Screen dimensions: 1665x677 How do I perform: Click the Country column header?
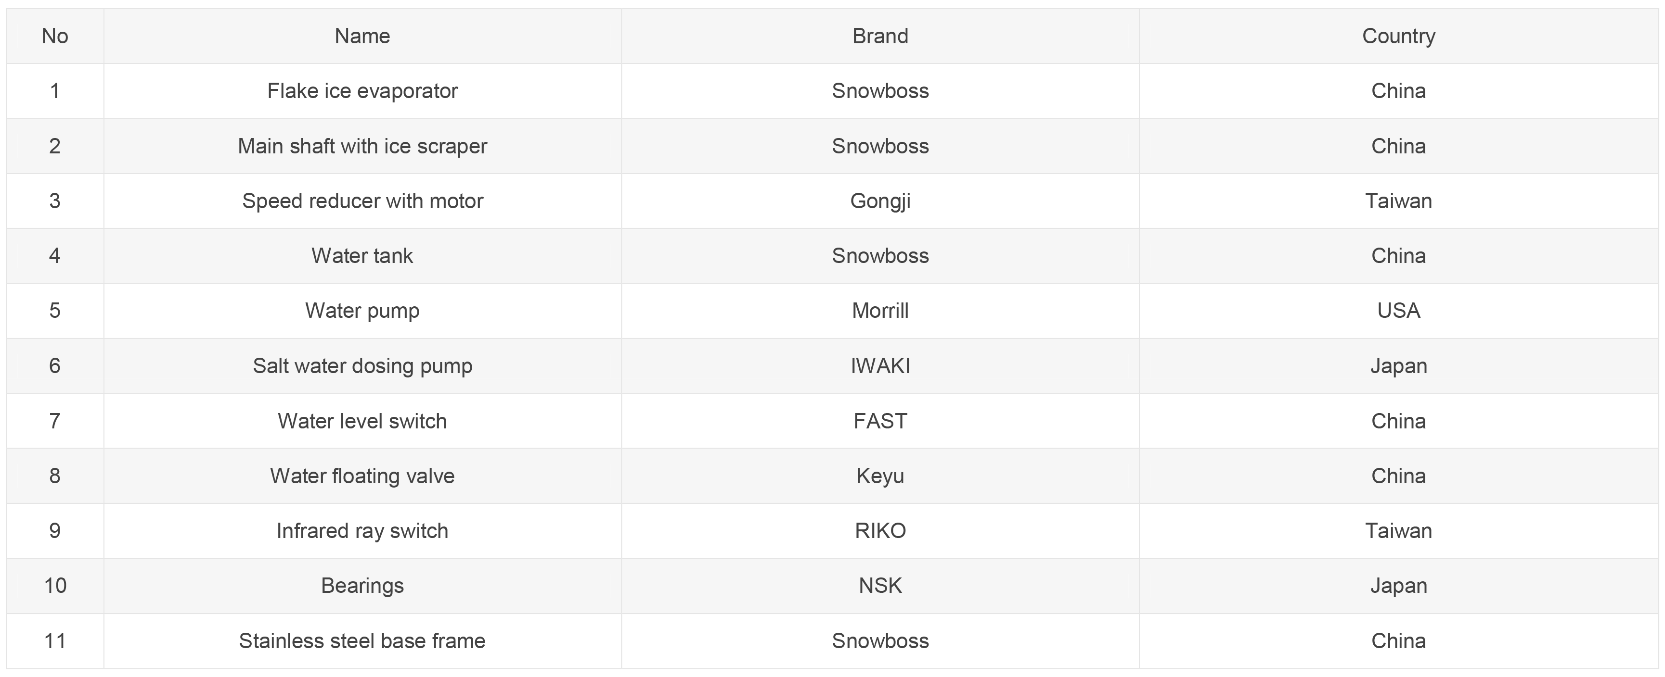click(1399, 36)
